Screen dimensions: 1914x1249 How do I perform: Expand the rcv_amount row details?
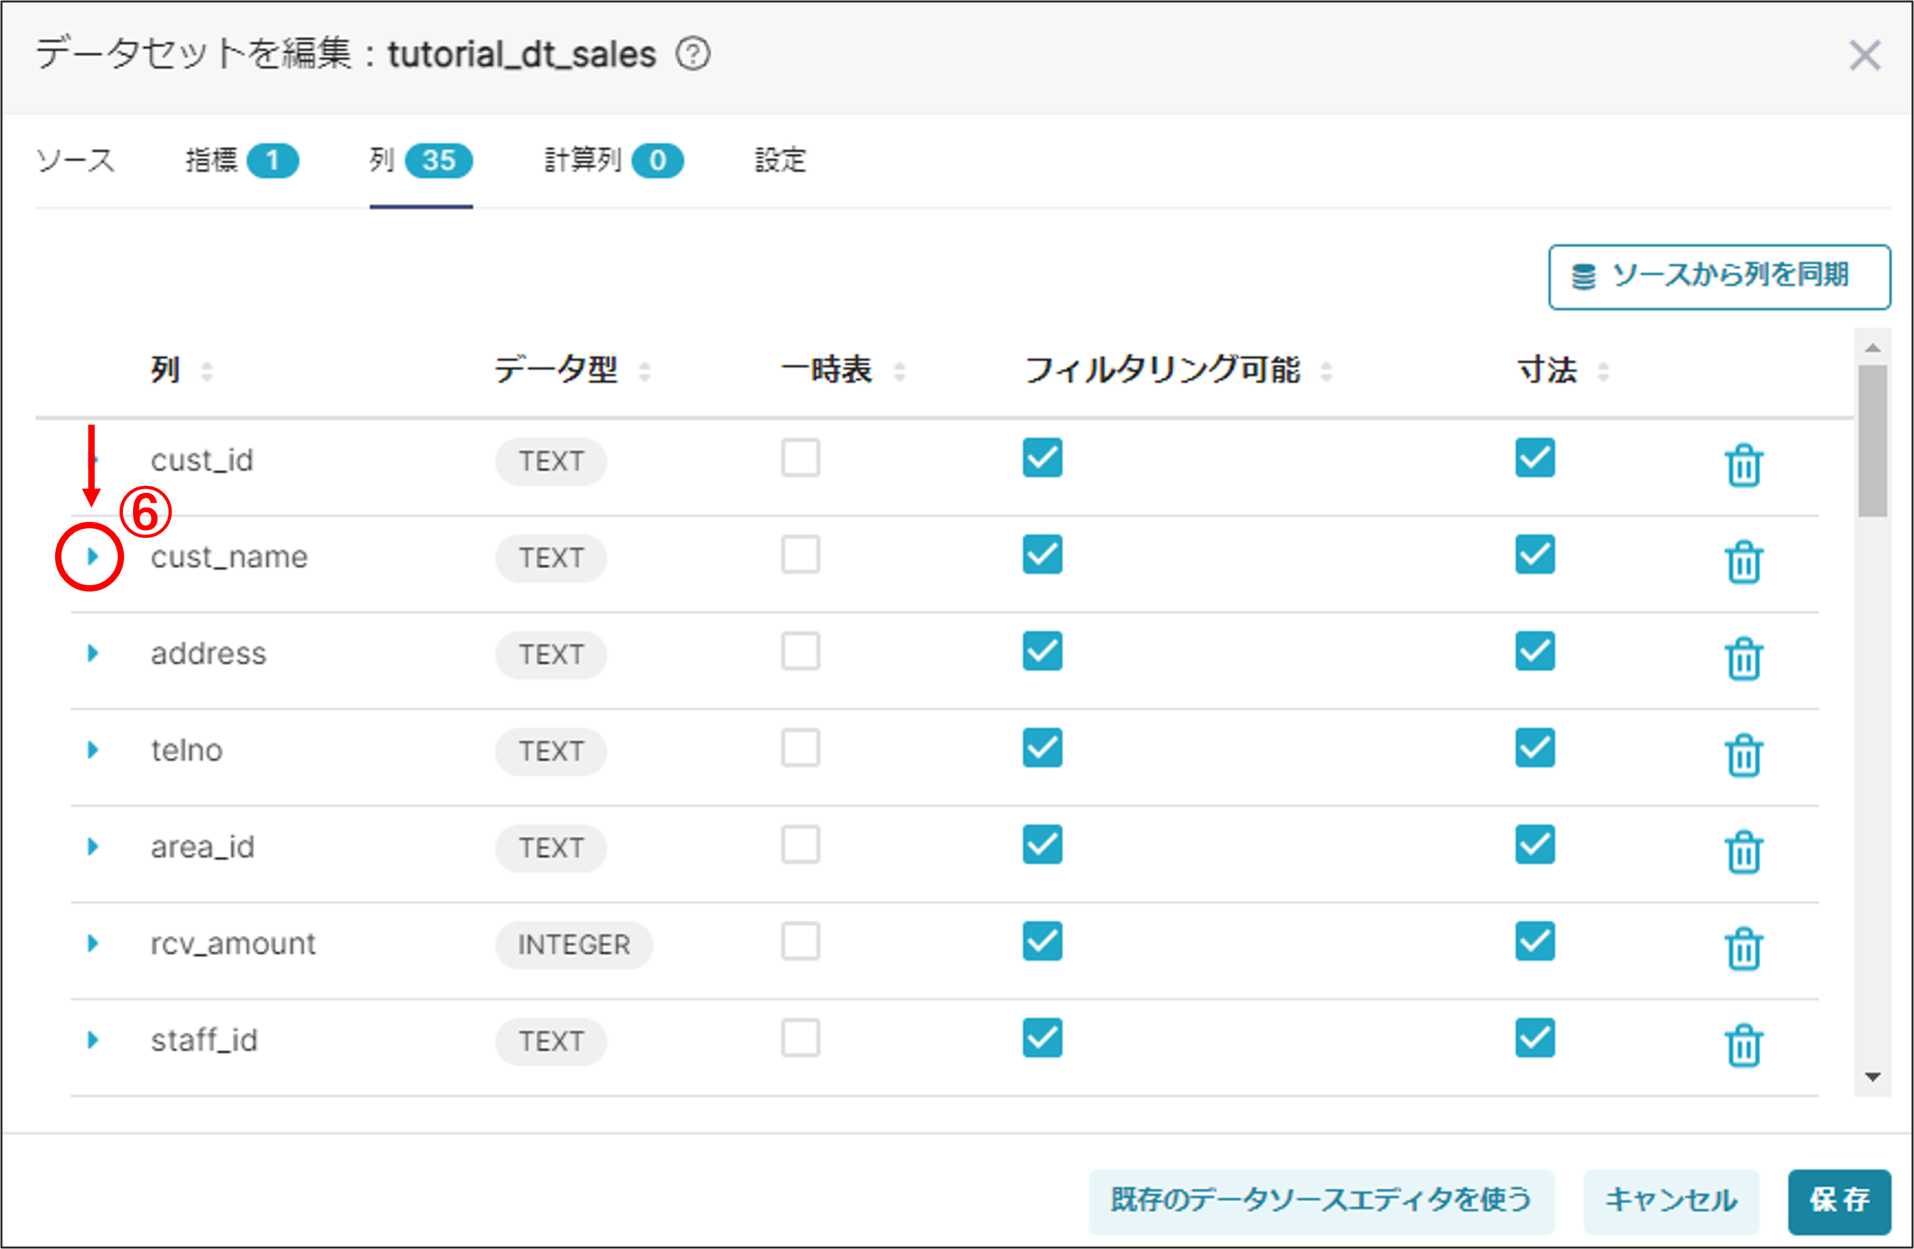(x=93, y=943)
